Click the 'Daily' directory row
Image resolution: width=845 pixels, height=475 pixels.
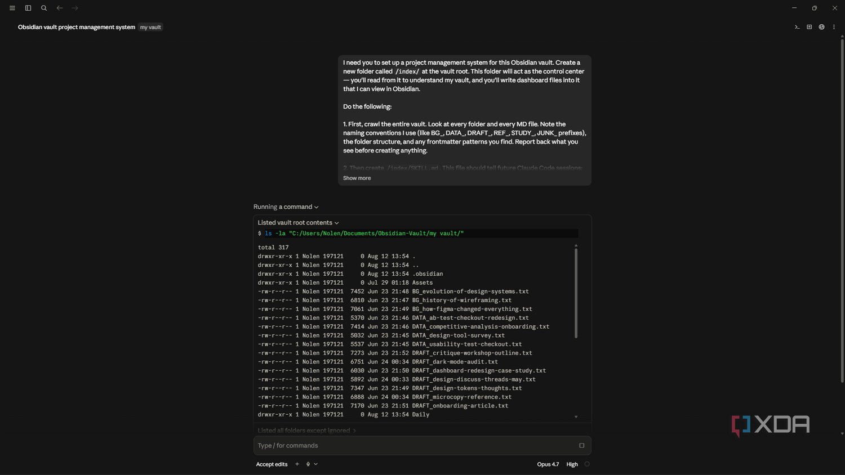(x=344, y=415)
